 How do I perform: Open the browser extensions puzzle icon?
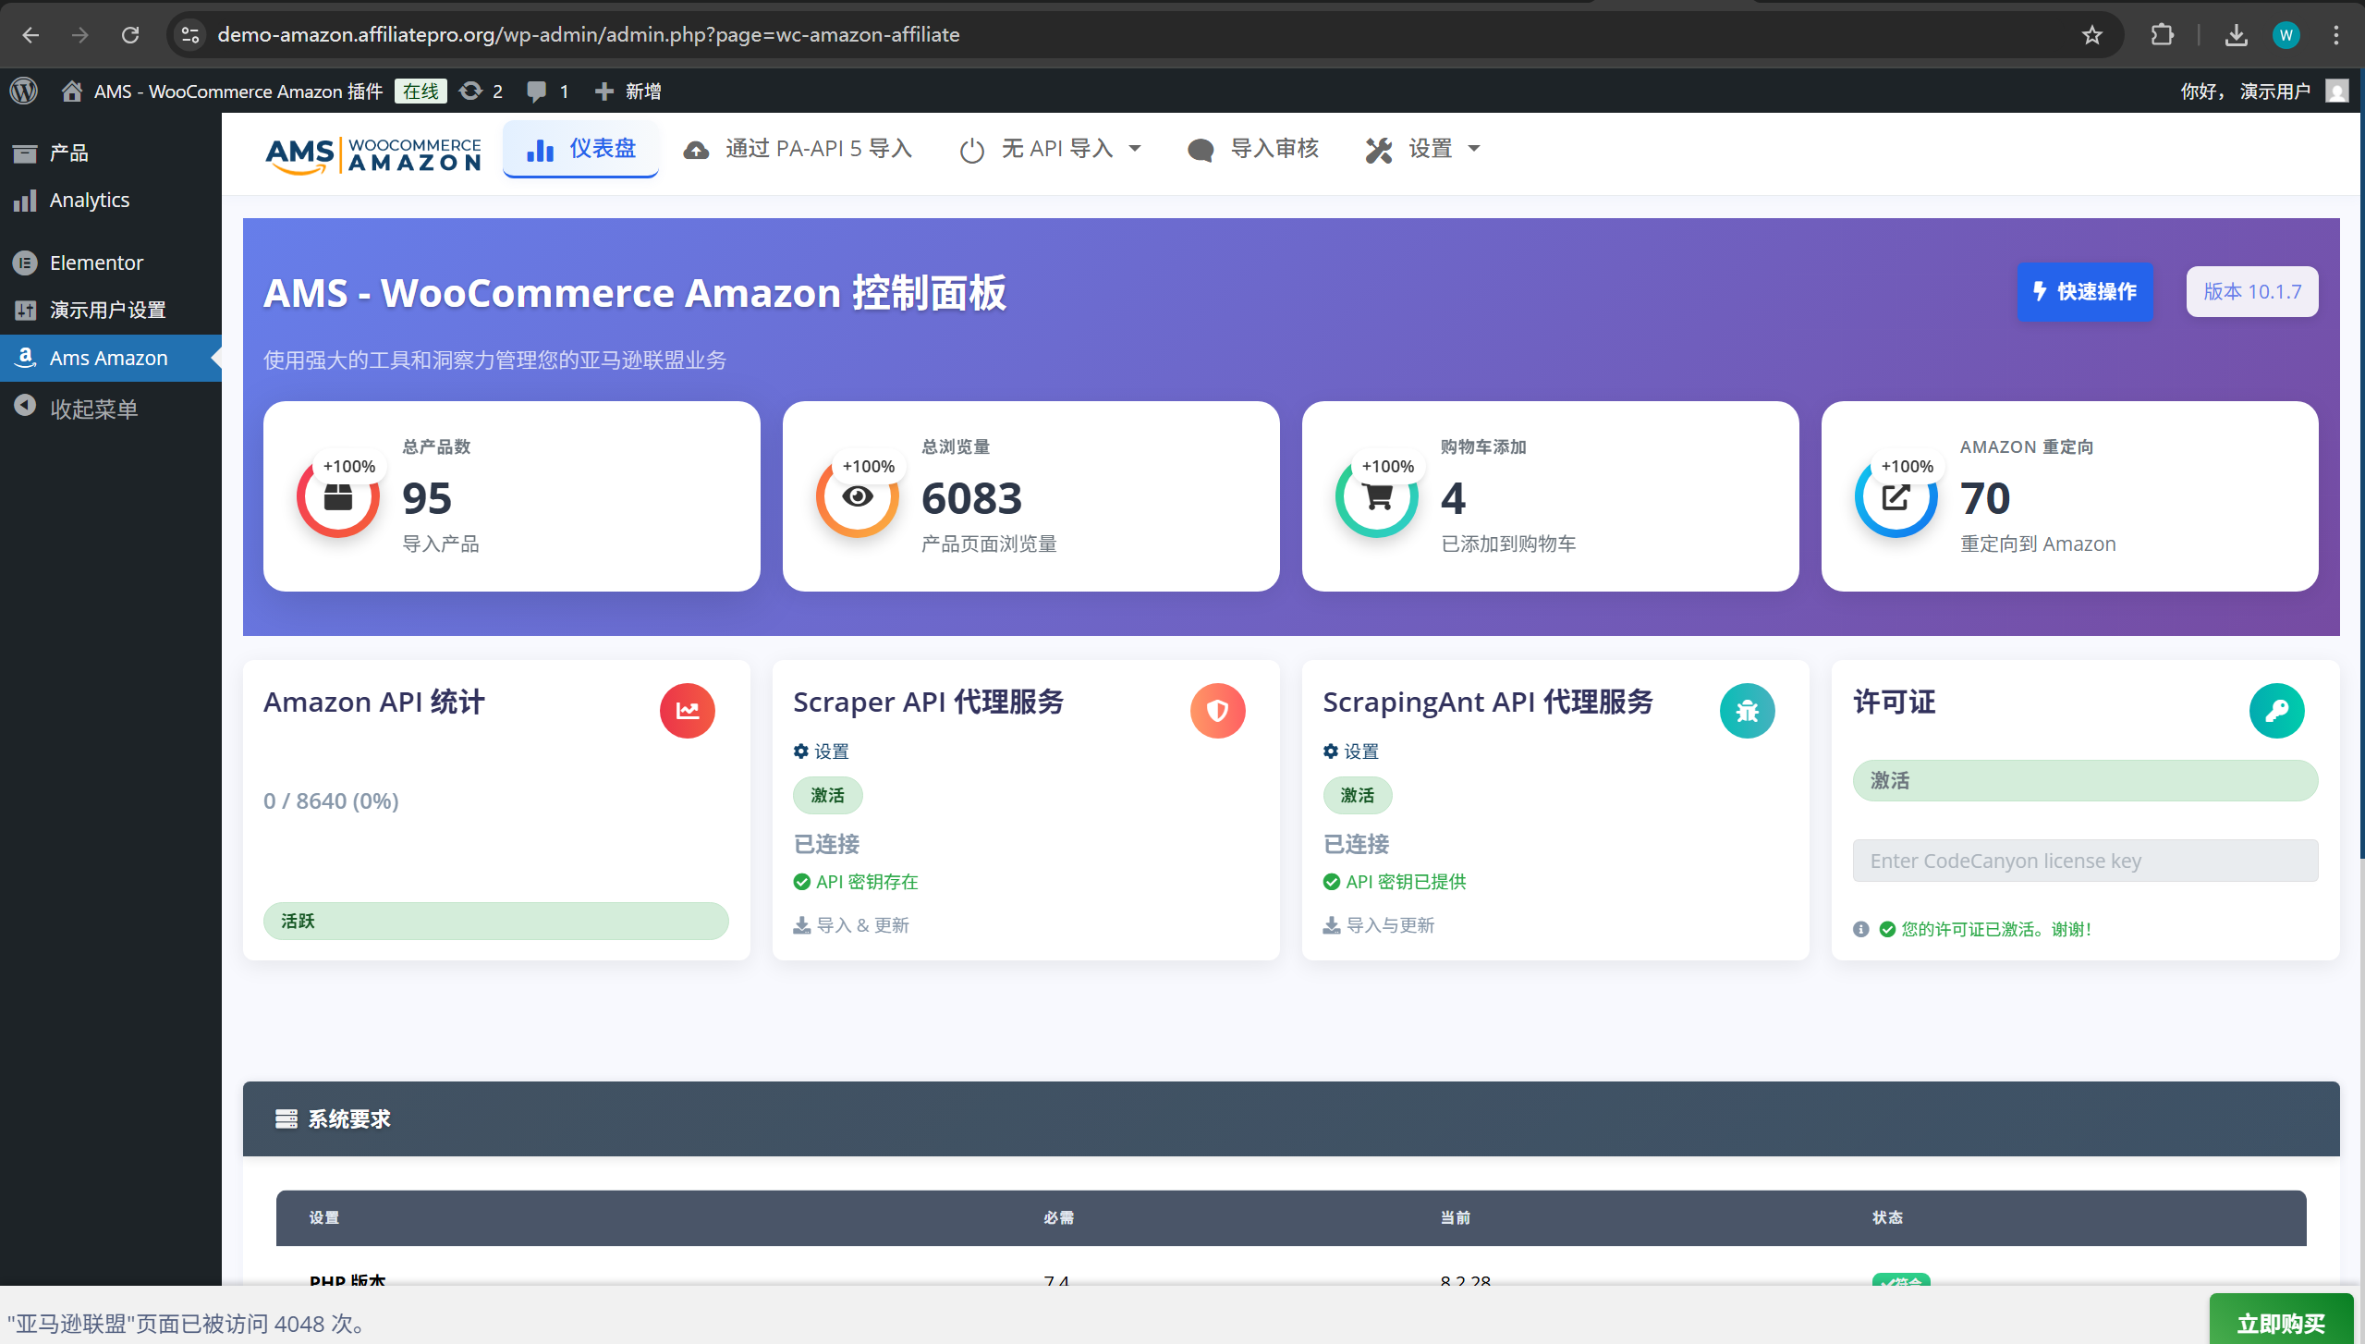[x=2162, y=35]
